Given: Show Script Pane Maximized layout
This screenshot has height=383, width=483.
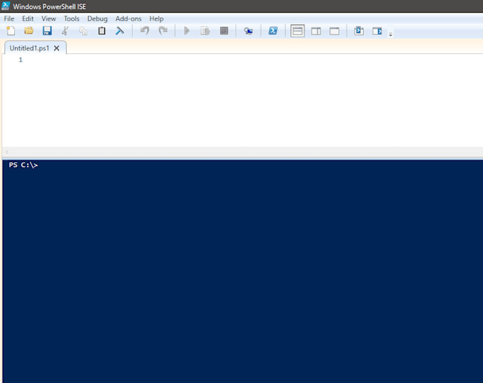Looking at the screenshot, I should [335, 31].
